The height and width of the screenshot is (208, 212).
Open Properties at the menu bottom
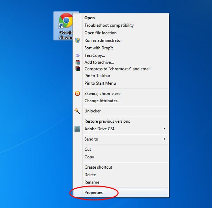click(93, 192)
